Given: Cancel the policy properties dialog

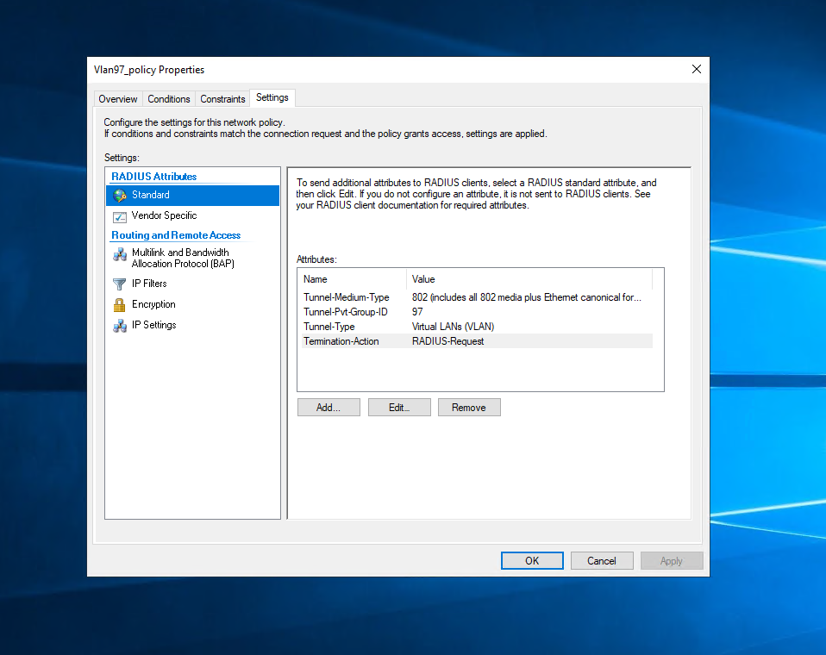Looking at the screenshot, I should click(602, 561).
